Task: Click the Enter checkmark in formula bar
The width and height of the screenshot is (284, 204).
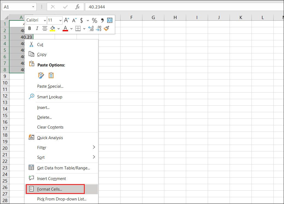Action: click(65, 7)
